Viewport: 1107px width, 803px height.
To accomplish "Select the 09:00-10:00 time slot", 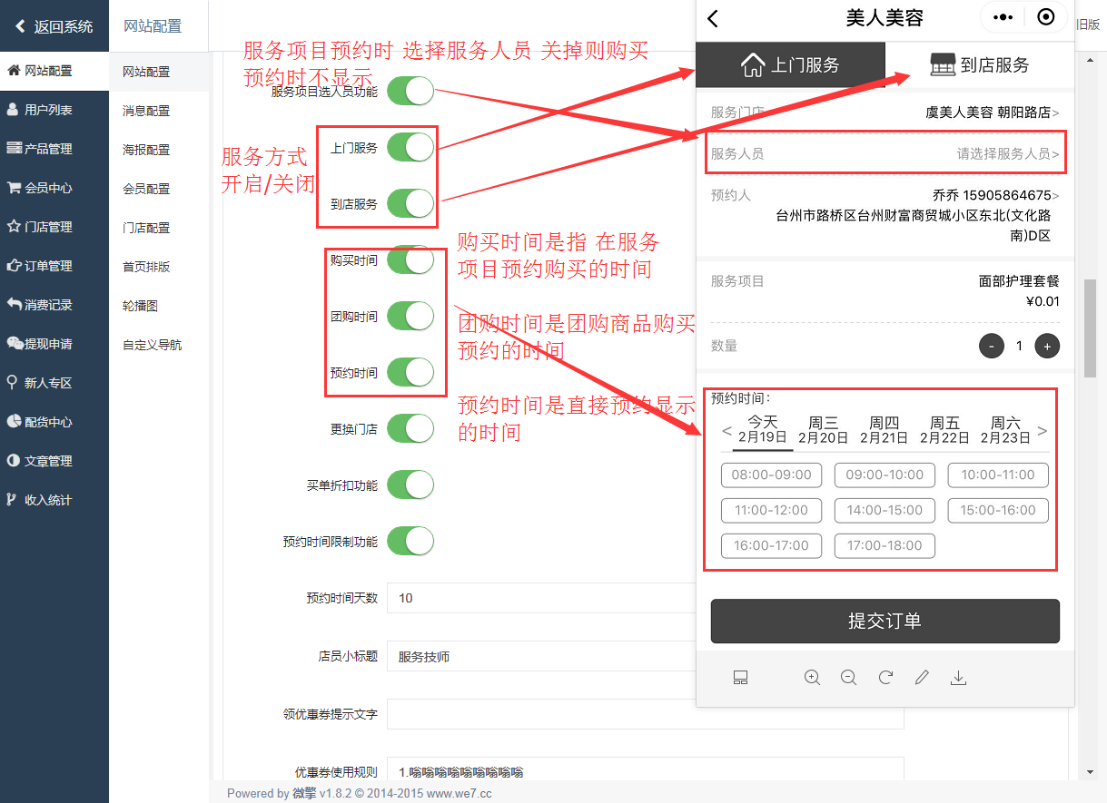I will click(x=885, y=475).
